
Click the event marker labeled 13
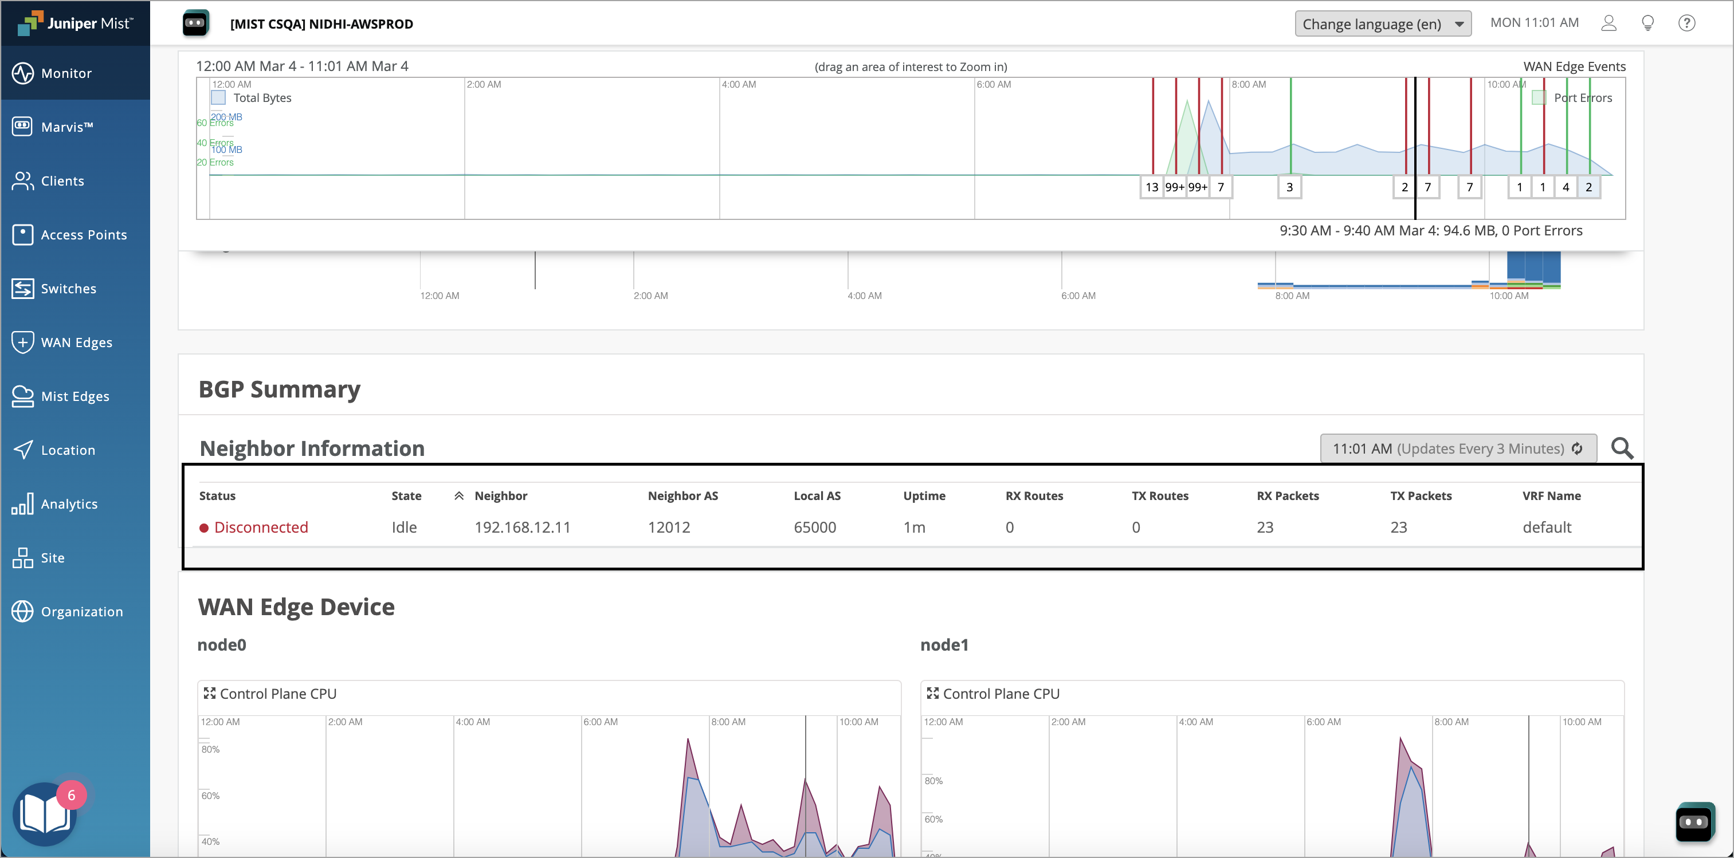click(1152, 188)
